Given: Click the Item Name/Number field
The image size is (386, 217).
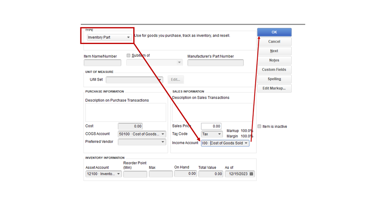Looking at the screenshot, I should pyautogui.click(x=102, y=63).
